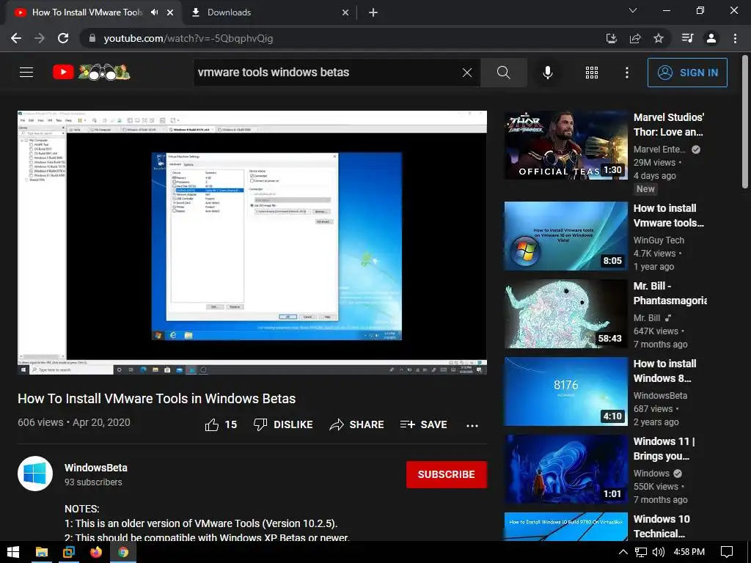Open Chrome profile icon
Image resolution: width=751 pixels, height=563 pixels.
click(711, 38)
